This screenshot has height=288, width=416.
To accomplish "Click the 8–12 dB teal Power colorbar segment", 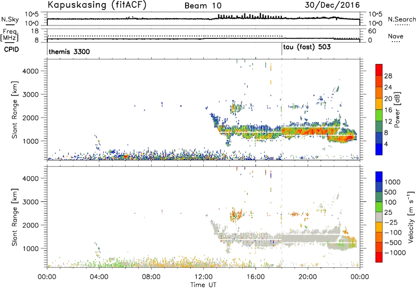I will coord(379,126).
